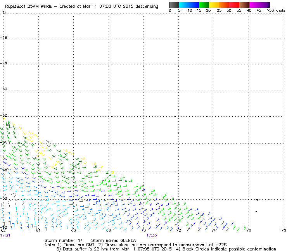Click longitude label 66

73,230
